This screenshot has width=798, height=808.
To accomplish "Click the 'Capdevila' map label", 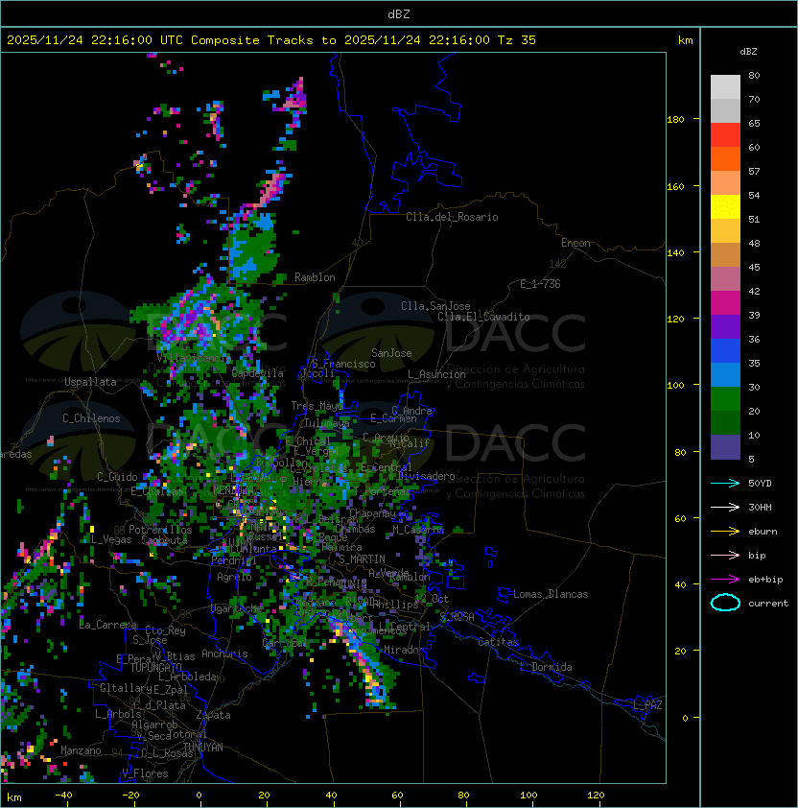I will pos(258,373).
